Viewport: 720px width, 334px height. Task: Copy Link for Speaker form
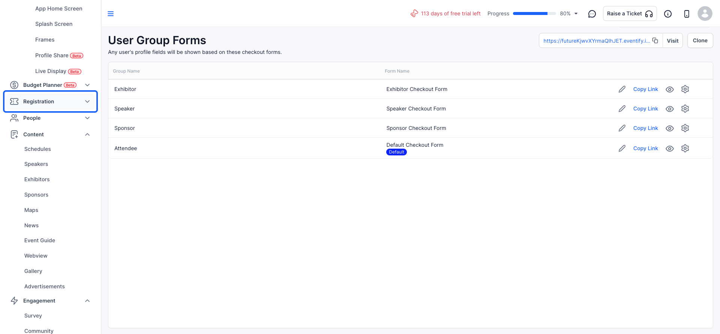pos(646,109)
